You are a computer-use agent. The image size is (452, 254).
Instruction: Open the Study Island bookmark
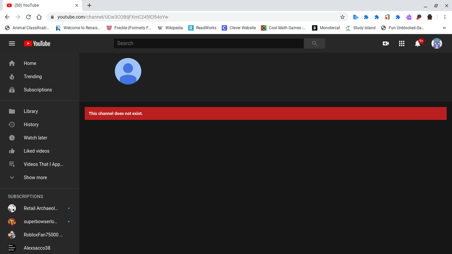pyautogui.click(x=360, y=28)
